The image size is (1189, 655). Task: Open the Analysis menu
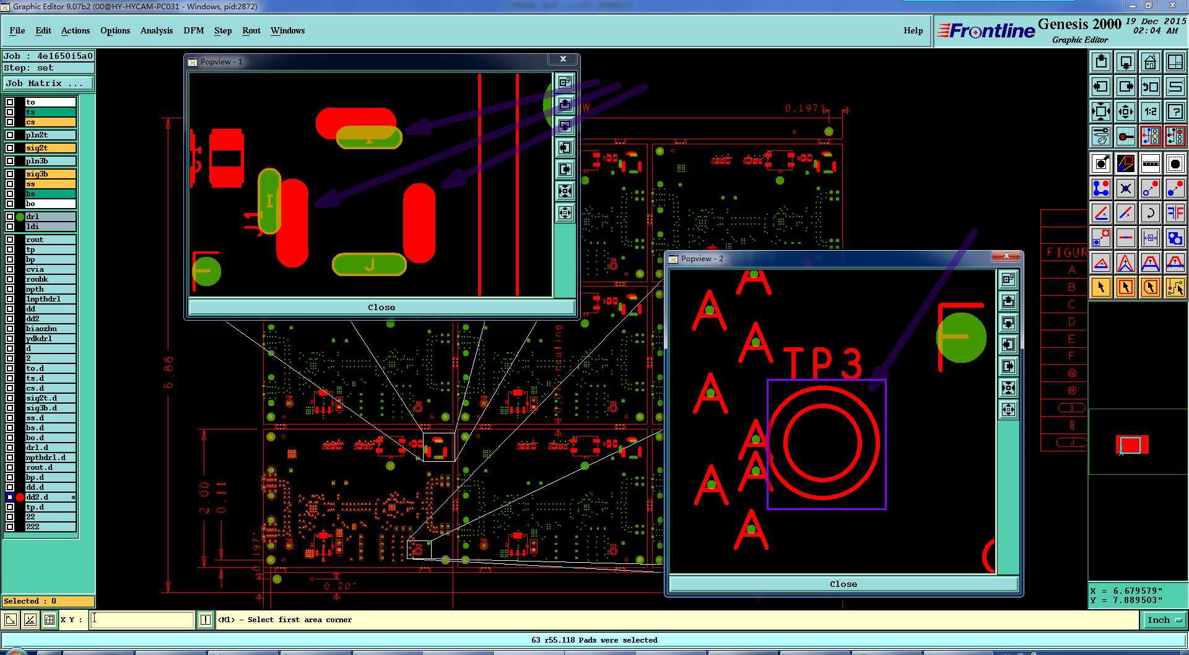click(157, 30)
